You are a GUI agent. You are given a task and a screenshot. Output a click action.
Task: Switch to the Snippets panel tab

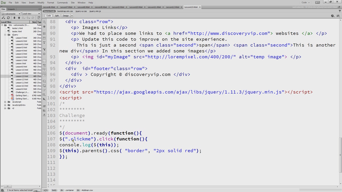11,9
